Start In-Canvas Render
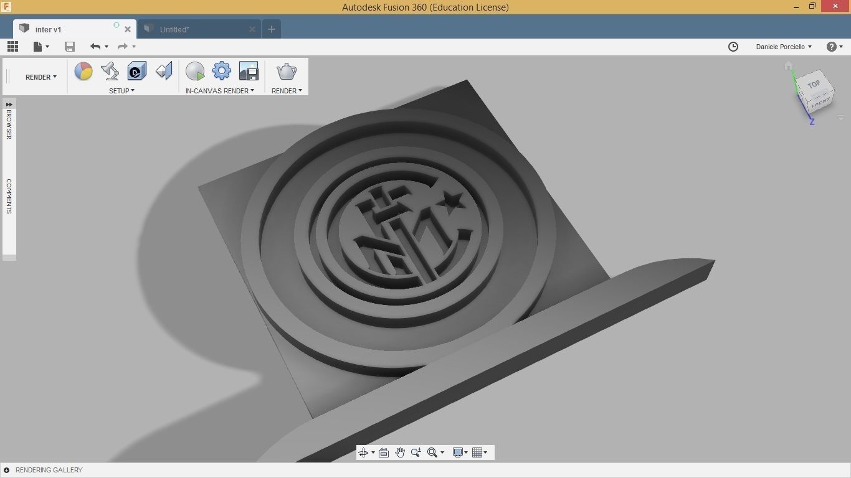The image size is (851, 478). (195, 71)
